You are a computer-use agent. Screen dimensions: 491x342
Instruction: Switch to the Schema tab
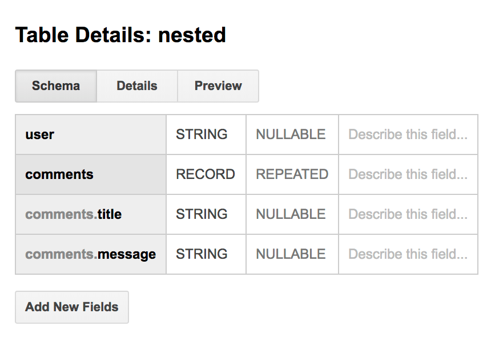pyautogui.click(x=55, y=86)
